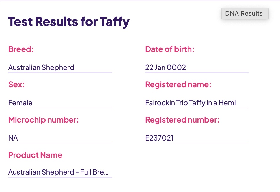This screenshot has width=280, height=192.
Task: Select the Sex field showing Female
Action: tap(20, 103)
